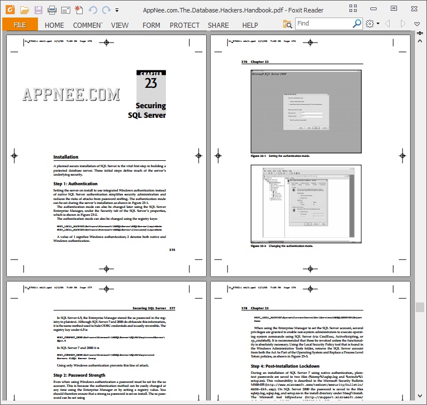Click the heart icon at ribbon right
Screen dimensions: 427x405
pos(417,24)
